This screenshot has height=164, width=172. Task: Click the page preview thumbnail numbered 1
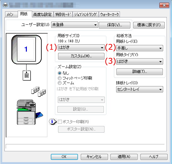pyautogui.click(x=26, y=49)
